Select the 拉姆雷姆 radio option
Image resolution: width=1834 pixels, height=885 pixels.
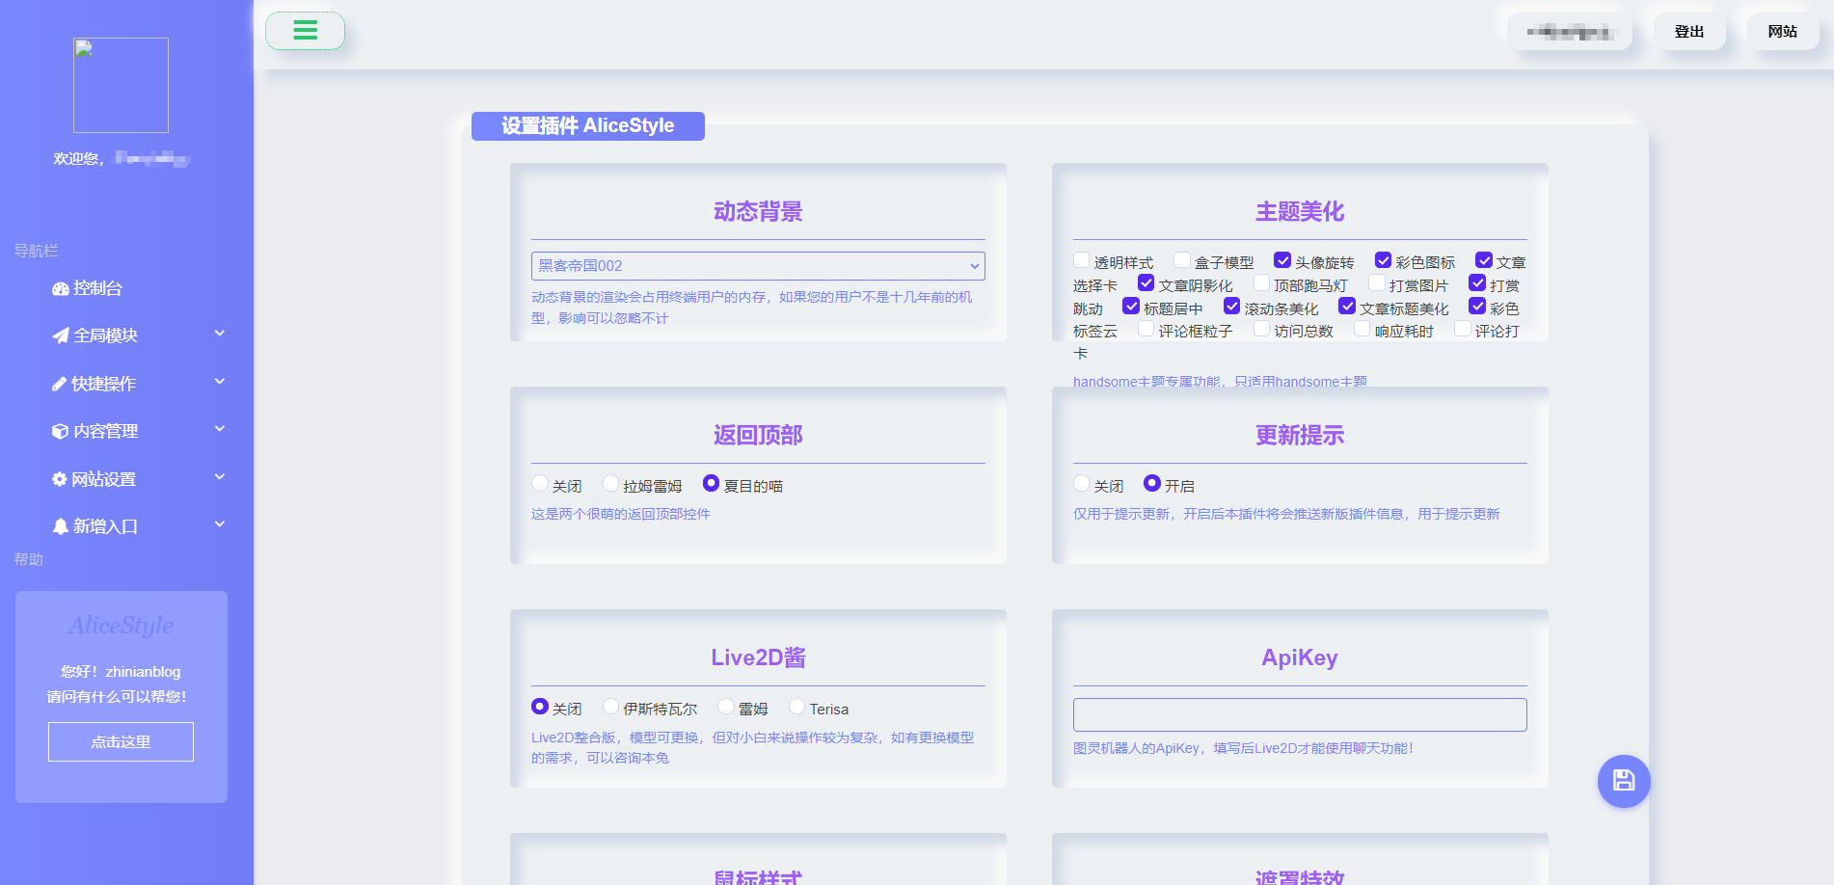[610, 483]
